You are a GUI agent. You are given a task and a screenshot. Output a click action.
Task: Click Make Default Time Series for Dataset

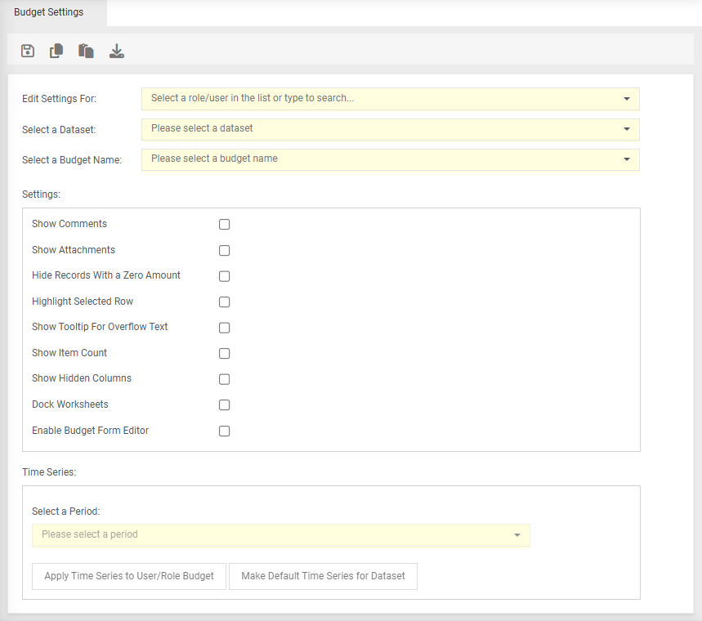(324, 576)
